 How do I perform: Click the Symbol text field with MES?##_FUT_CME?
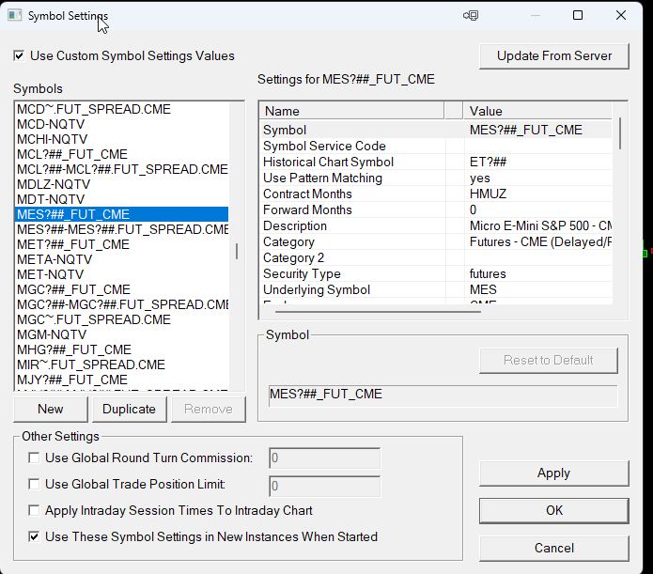pyautogui.click(x=443, y=395)
